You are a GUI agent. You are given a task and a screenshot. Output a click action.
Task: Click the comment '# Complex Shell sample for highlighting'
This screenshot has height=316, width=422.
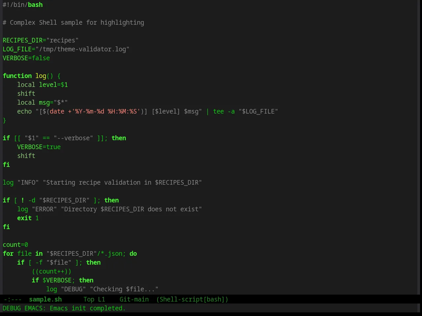coord(74,22)
